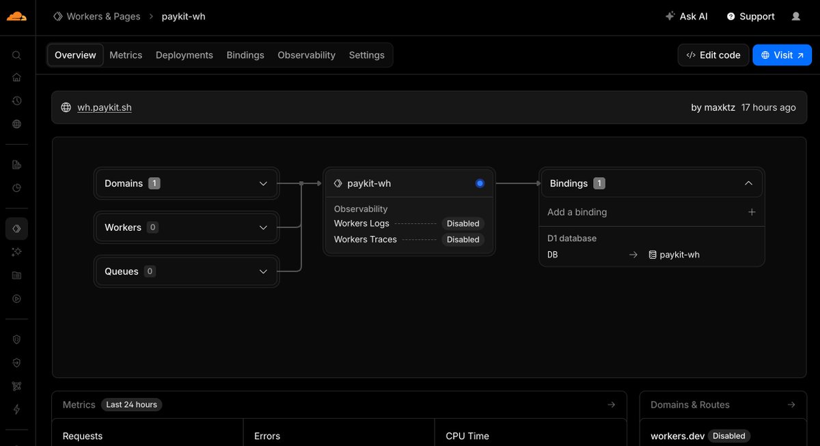This screenshot has width=820, height=446.
Task: Click the Cloudflare logo
Action: click(16, 16)
